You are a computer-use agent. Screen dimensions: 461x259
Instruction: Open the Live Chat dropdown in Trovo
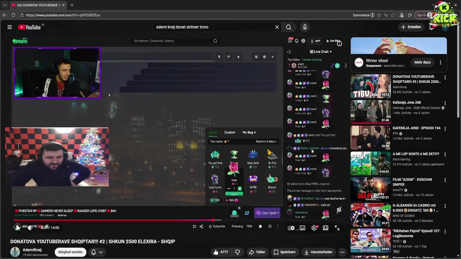tap(321, 52)
